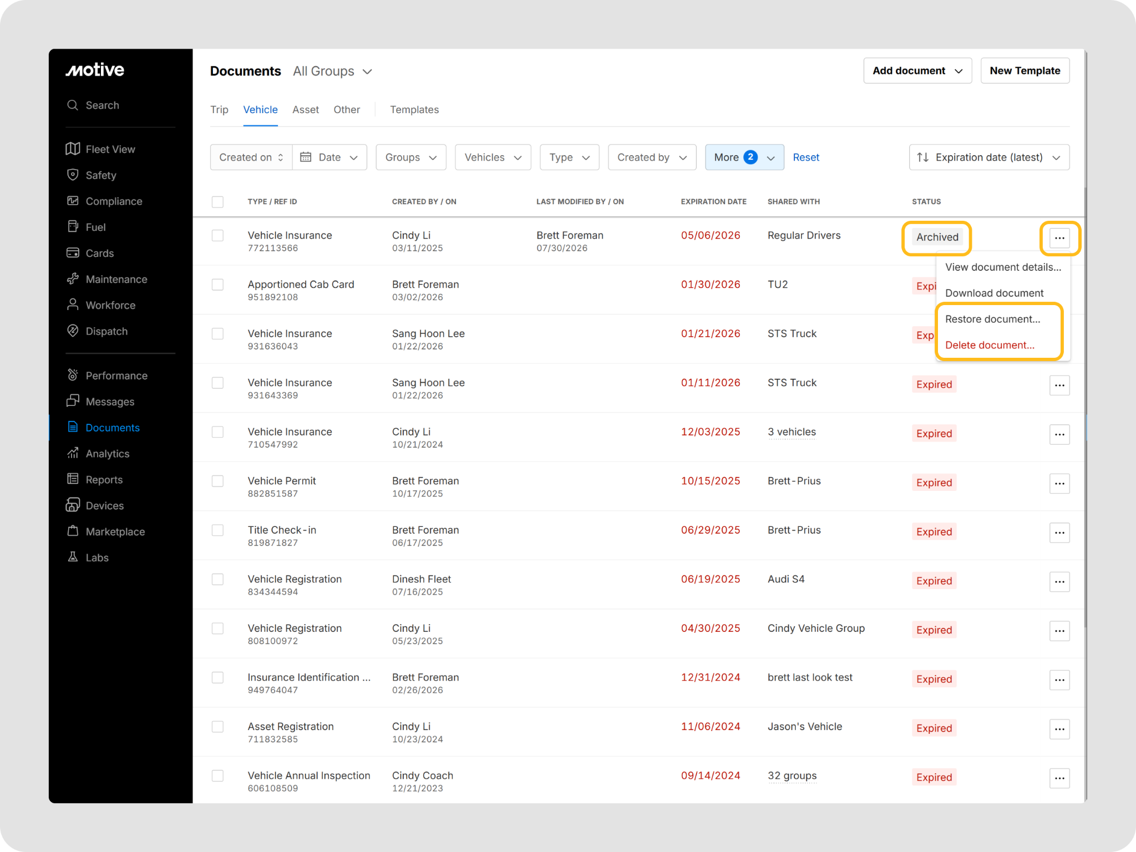Select checkbox for Vehicle Permit
Viewport: 1136px width, 852px height.
(x=217, y=481)
